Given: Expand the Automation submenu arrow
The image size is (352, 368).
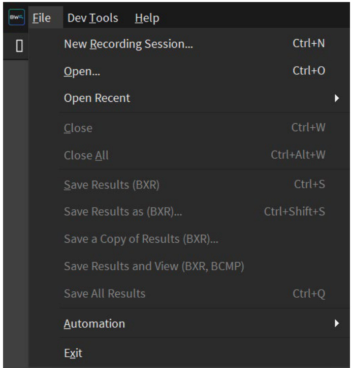Looking at the screenshot, I should coord(337,323).
